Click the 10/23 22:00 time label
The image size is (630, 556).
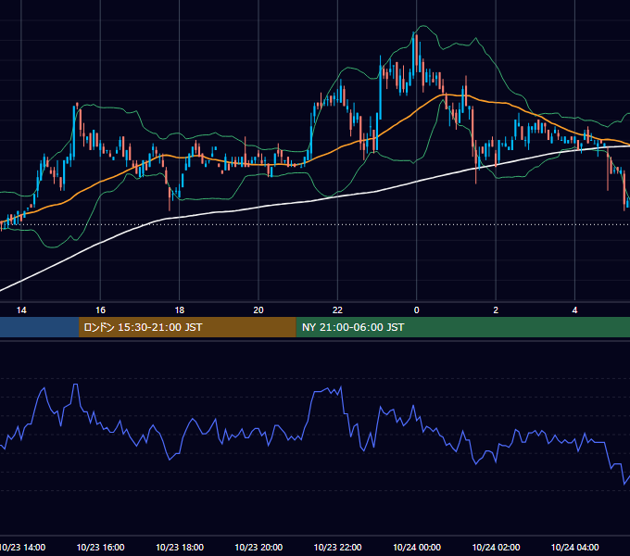coord(337,547)
